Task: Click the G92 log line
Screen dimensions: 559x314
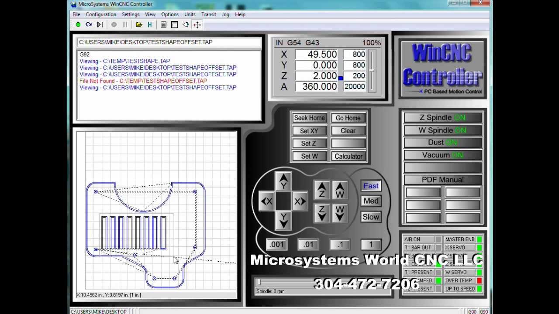Action: (84, 55)
